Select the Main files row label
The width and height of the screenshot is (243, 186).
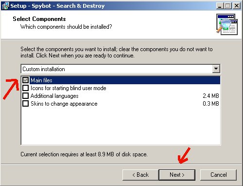(x=41, y=80)
